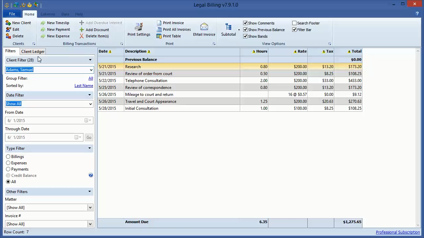Open Show All date filter dropdown
Screen dimensions: 424x238
(90, 104)
